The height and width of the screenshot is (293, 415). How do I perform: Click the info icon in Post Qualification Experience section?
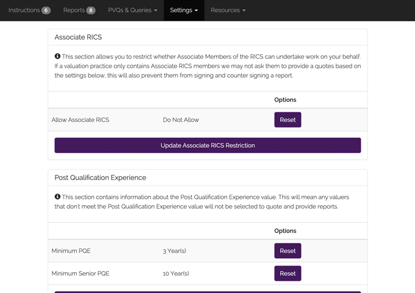click(x=57, y=197)
